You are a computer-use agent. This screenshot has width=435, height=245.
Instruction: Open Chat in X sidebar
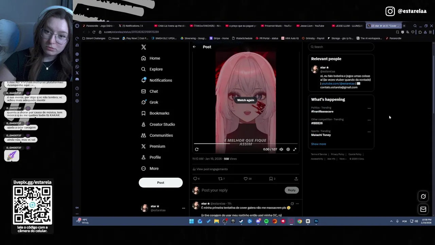tap(149, 91)
